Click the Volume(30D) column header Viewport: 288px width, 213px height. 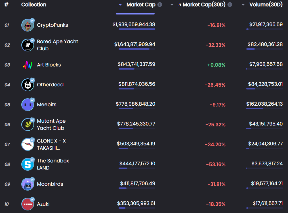point(266,5)
